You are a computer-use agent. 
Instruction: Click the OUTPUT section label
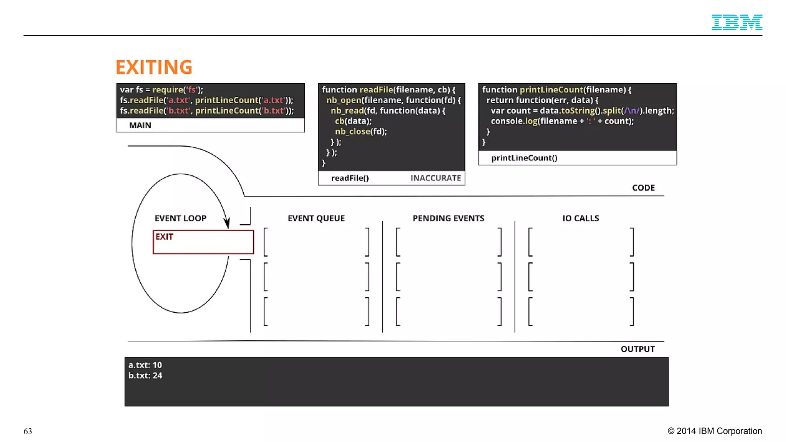tap(638, 349)
